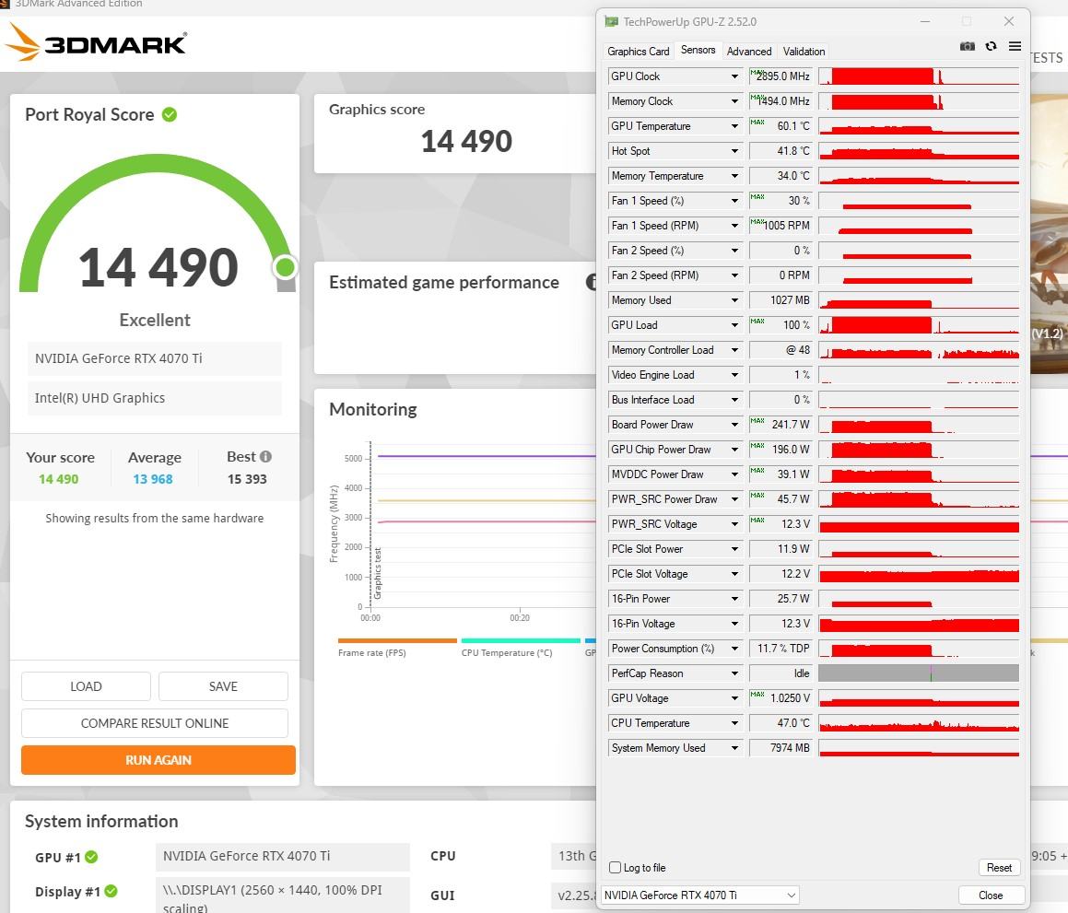Click the info icon by Estimated game performance

point(592,282)
